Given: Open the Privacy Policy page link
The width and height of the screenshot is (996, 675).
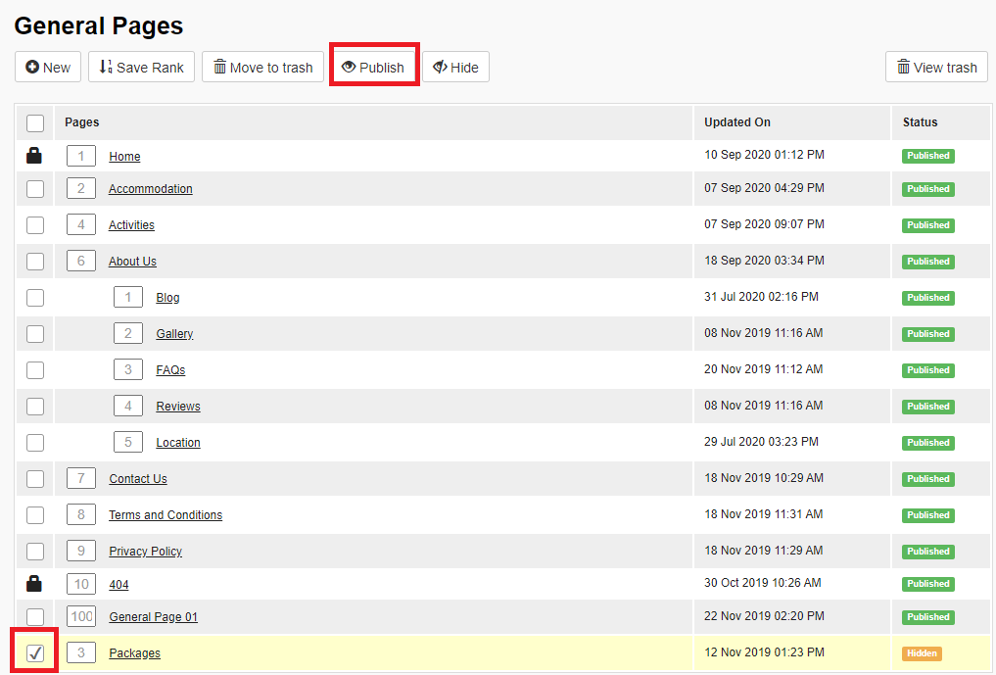Looking at the screenshot, I should coord(145,552).
